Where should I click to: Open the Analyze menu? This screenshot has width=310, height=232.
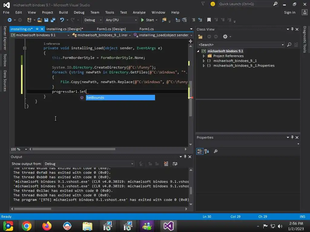pyautogui.click(x=139, y=12)
